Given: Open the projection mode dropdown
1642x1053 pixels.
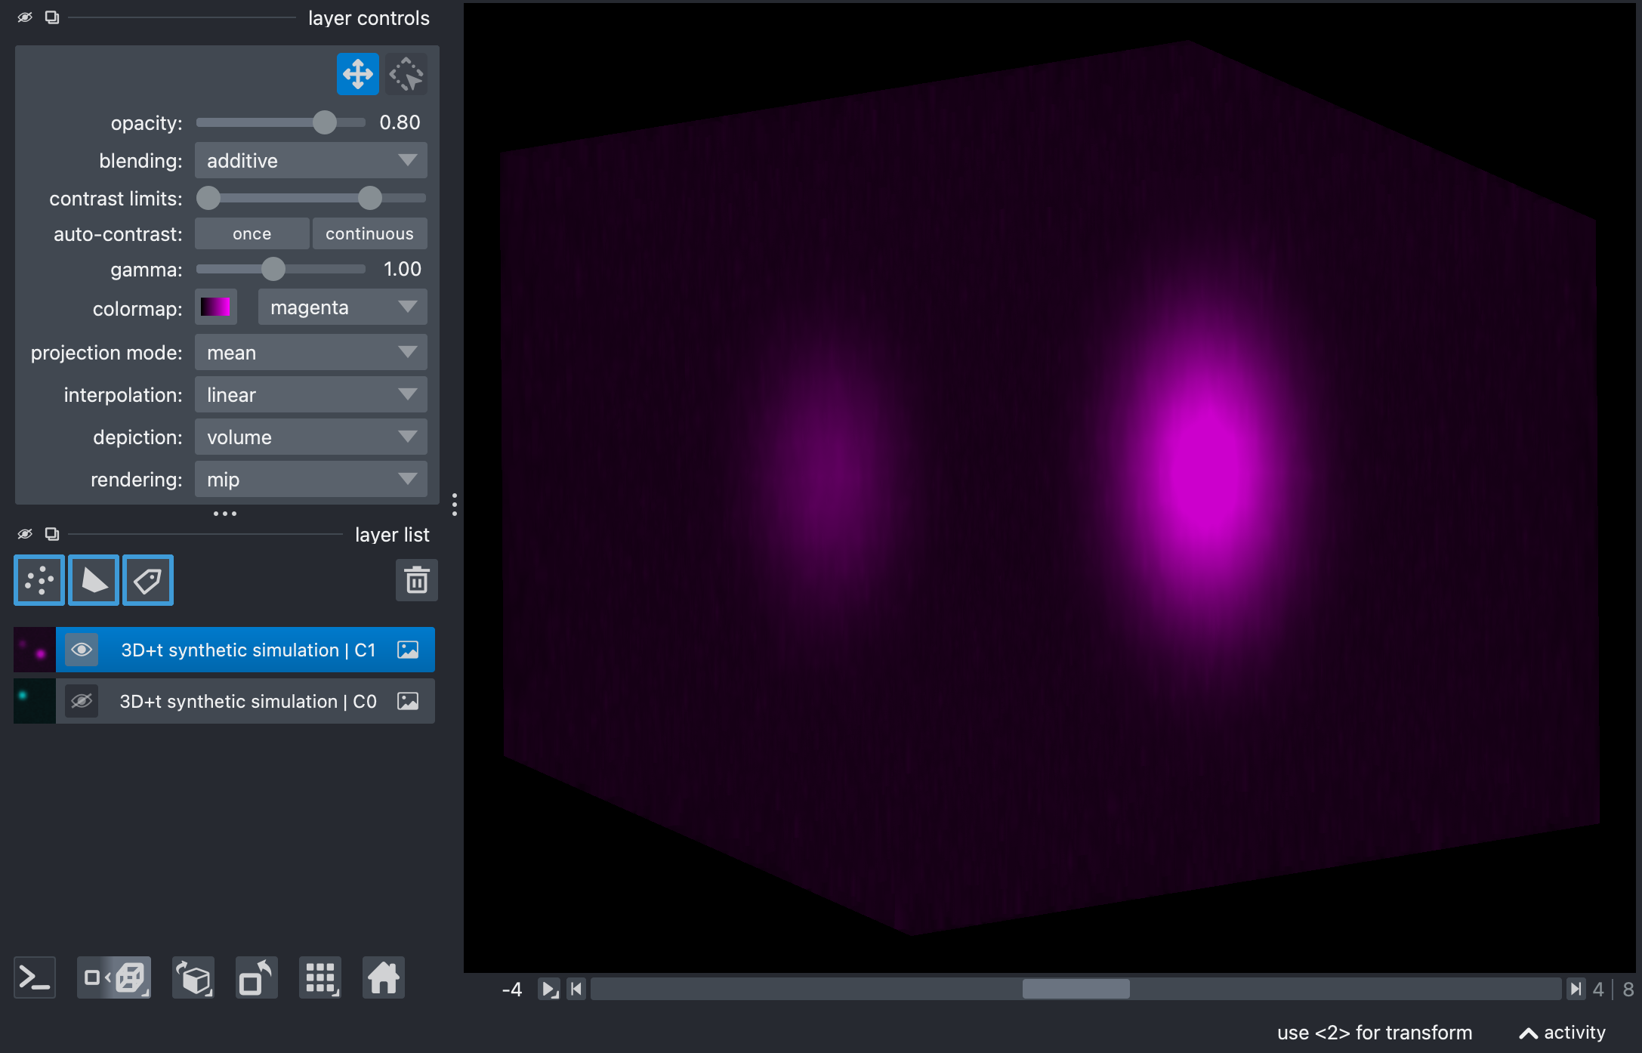Looking at the screenshot, I should [x=311, y=352].
